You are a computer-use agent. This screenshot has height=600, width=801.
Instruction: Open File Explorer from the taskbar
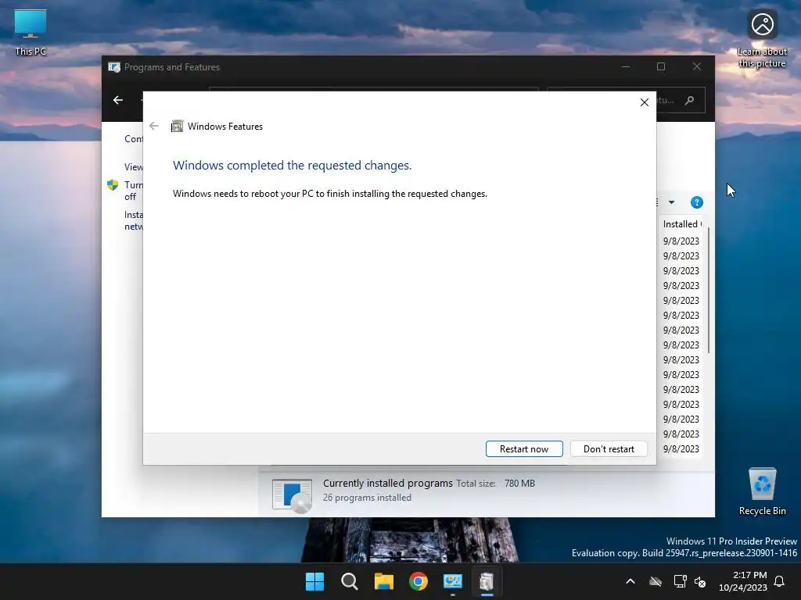click(383, 581)
